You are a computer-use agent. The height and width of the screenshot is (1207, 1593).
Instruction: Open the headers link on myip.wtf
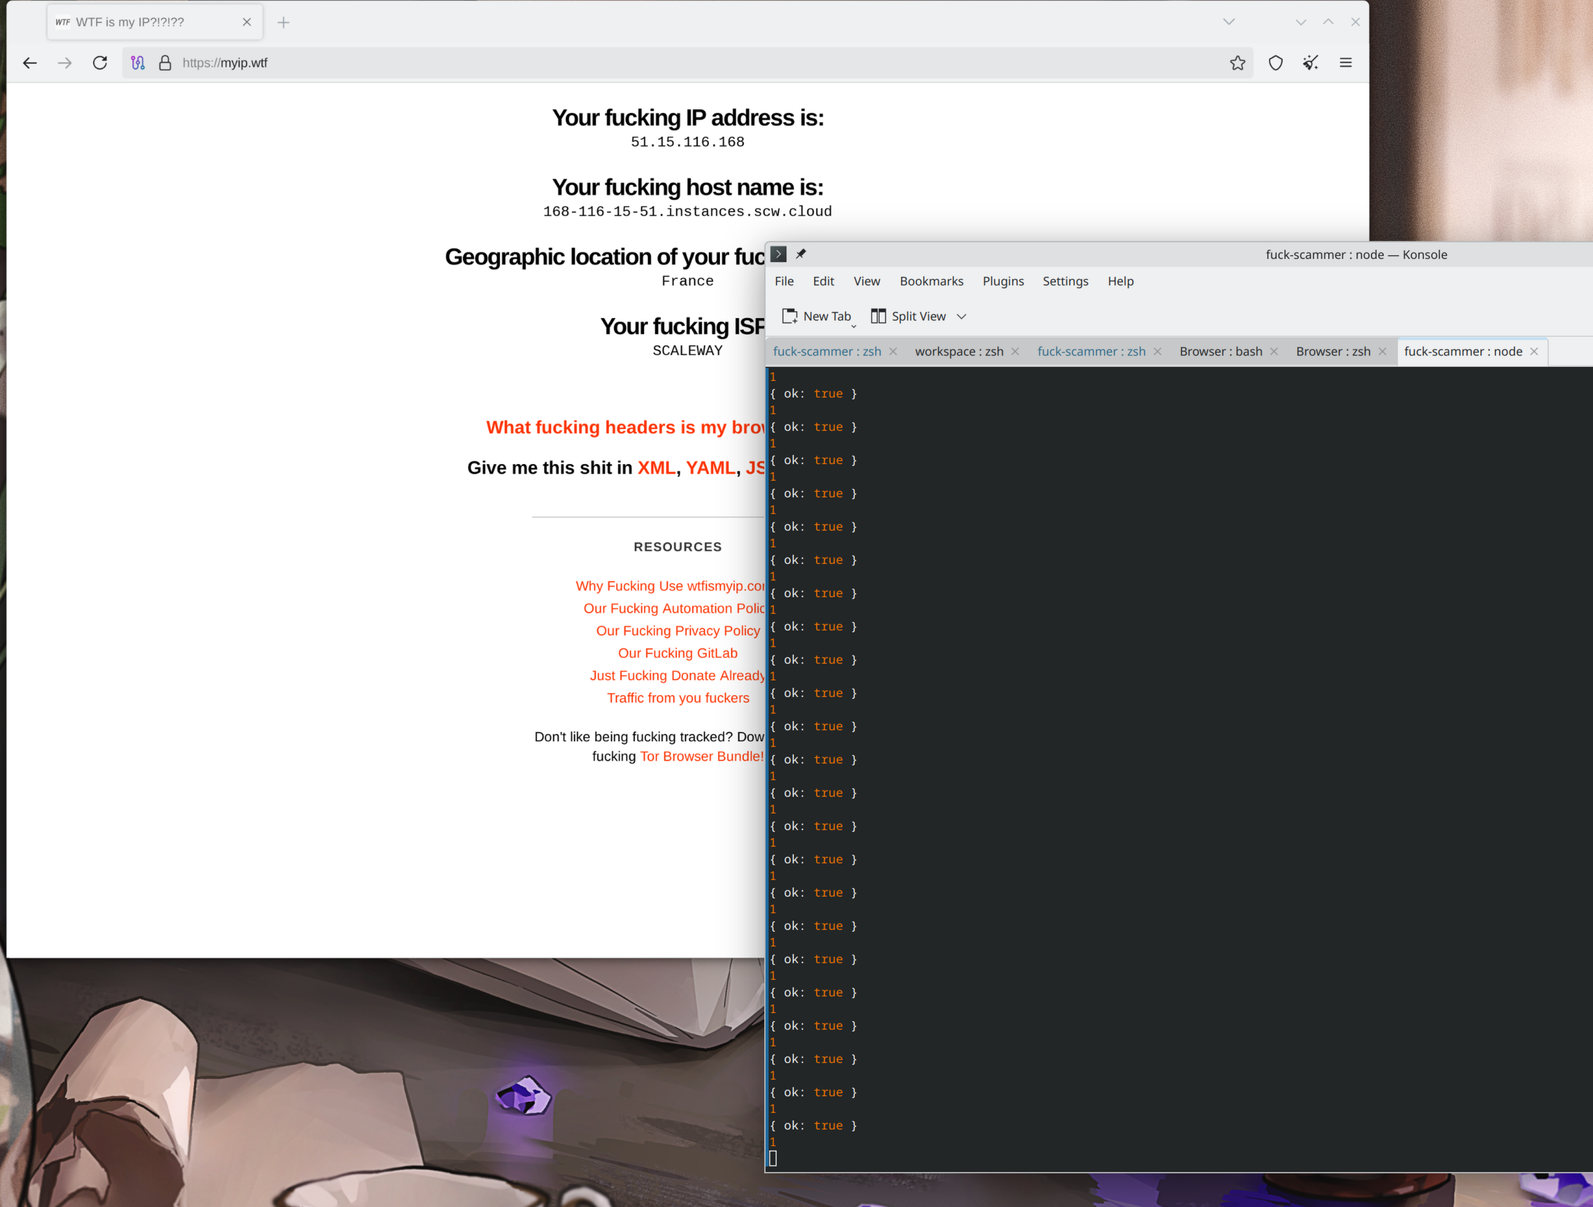coord(625,427)
